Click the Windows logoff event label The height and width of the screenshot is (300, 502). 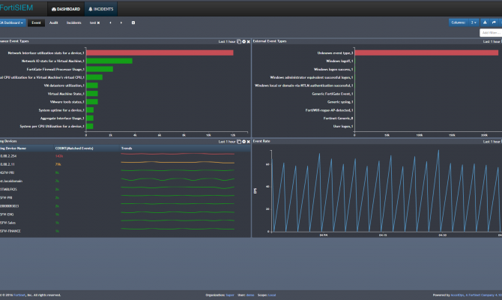339,61
